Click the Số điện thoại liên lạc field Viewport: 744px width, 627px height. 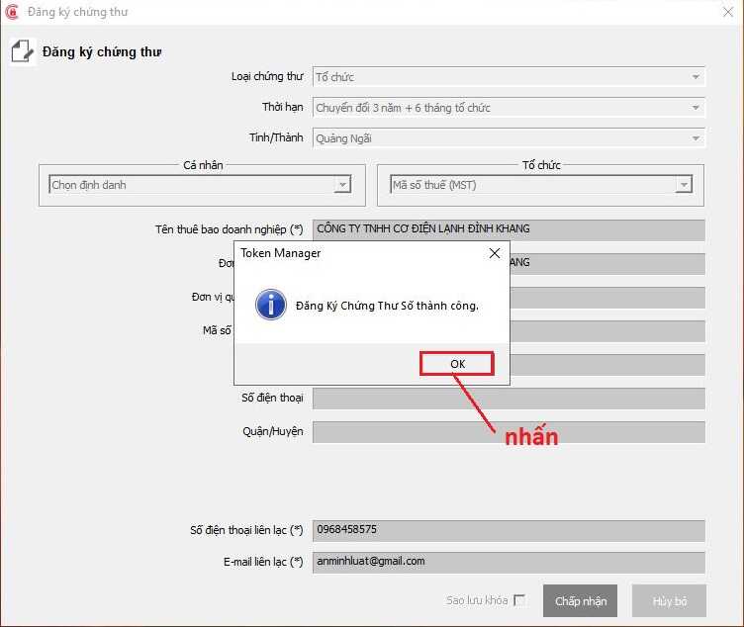coord(509,530)
